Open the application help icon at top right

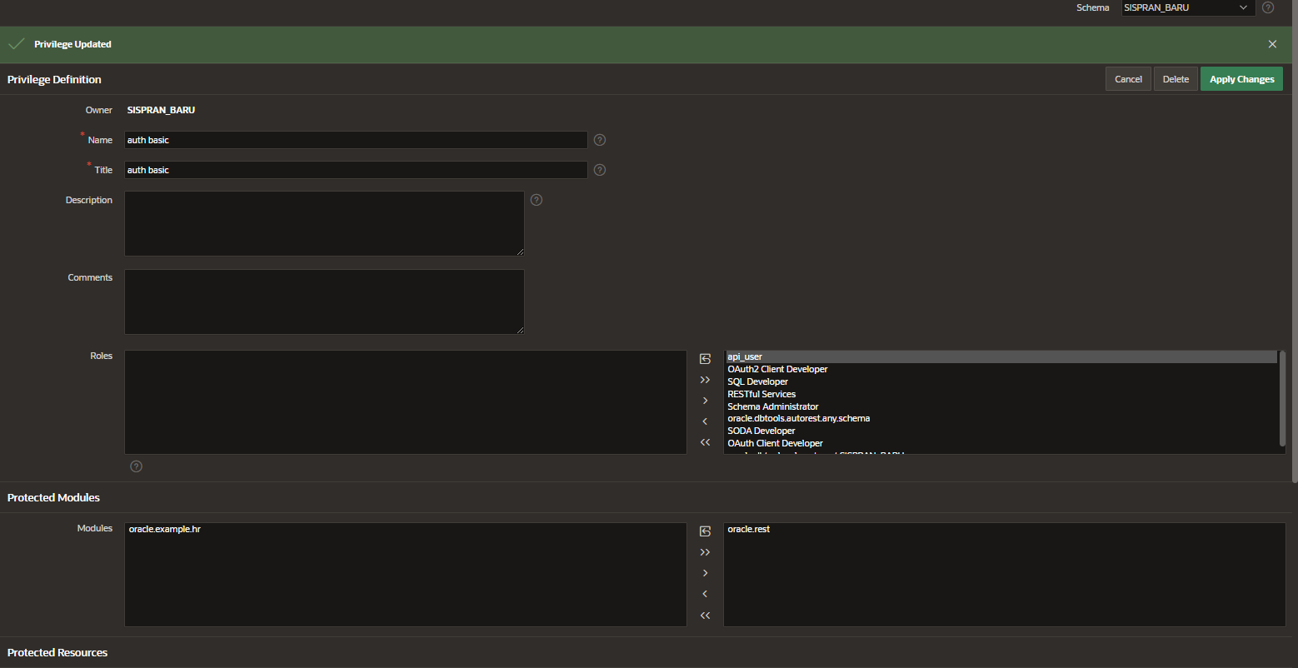pyautogui.click(x=1268, y=7)
